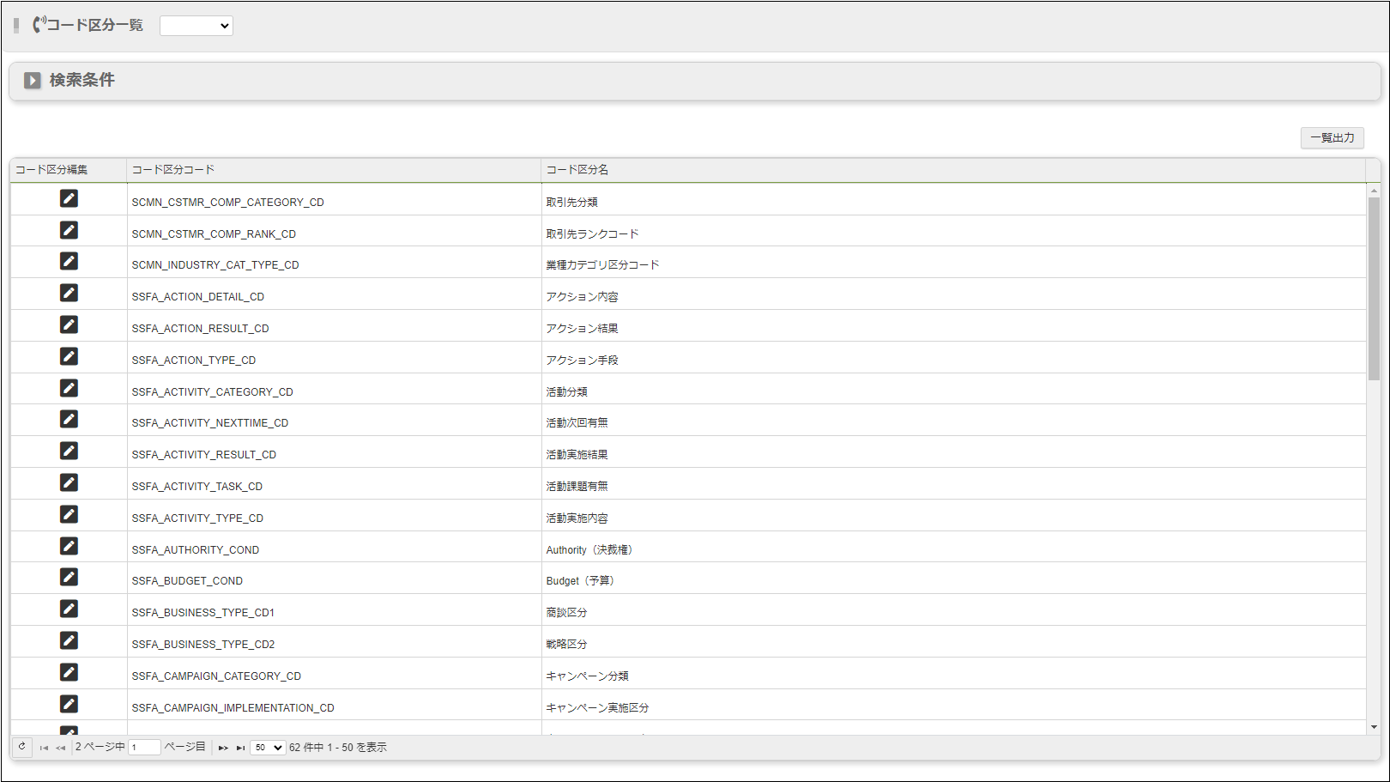Sort by the コード区分名 column header
The width and height of the screenshot is (1390, 782).
[x=953, y=170]
